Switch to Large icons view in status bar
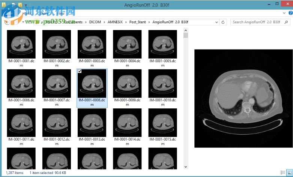The image size is (293, 177). (x=290, y=172)
